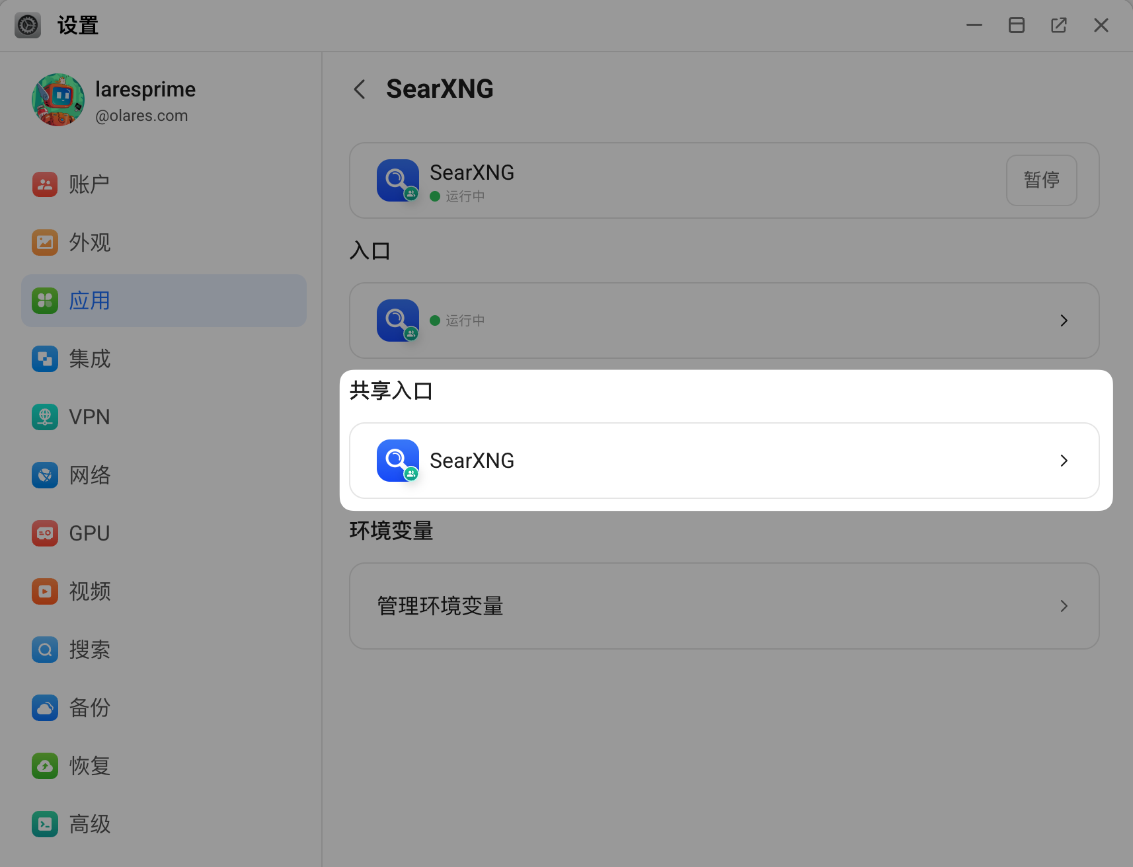The height and width of the screenshot is (867, 1133).
Task: Open the VPN menu label
Action: (x=89, y=417)
